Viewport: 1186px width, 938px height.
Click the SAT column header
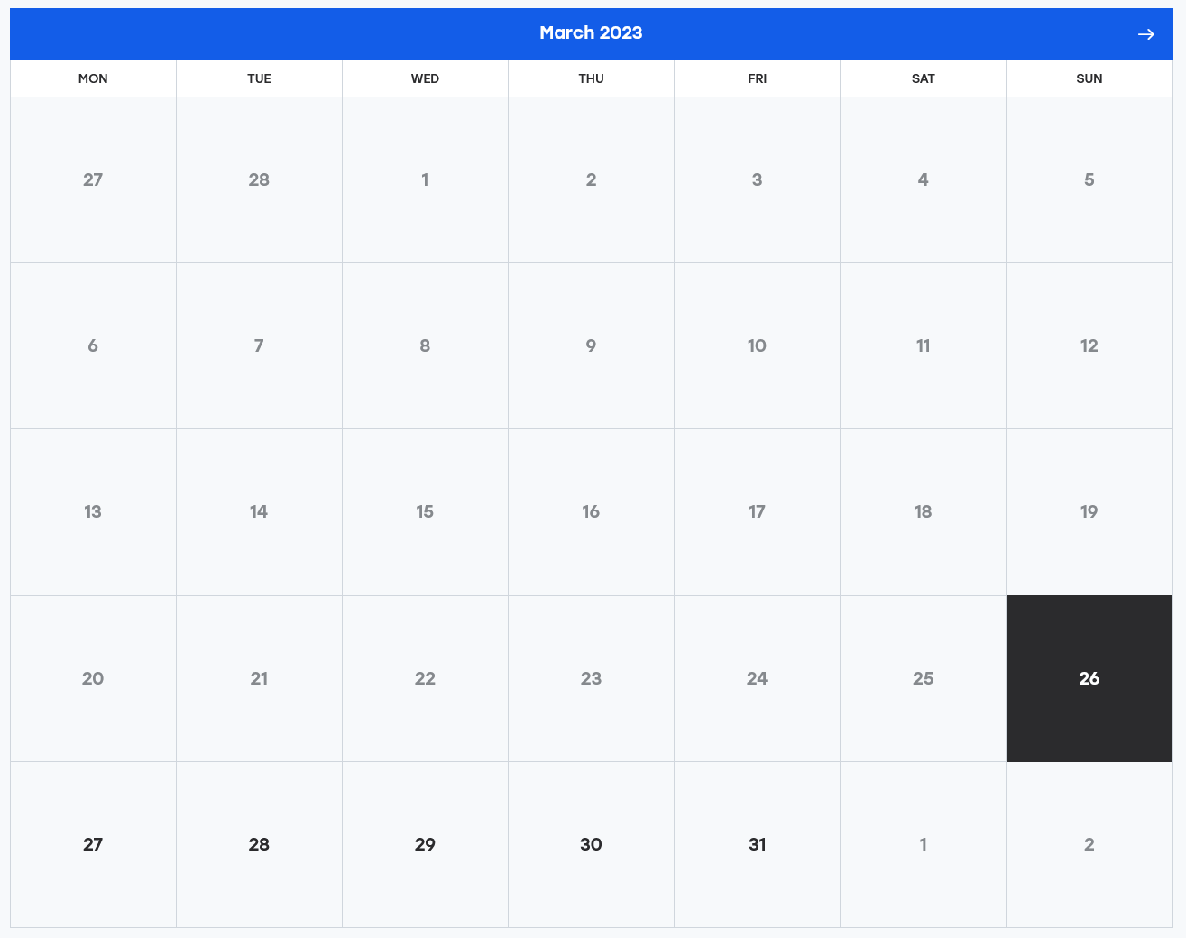(x=923, y=78)
